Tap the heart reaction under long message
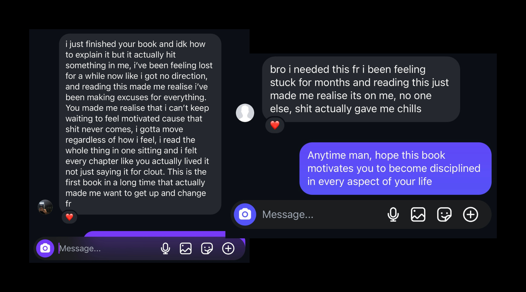 (x=69, y=217)
